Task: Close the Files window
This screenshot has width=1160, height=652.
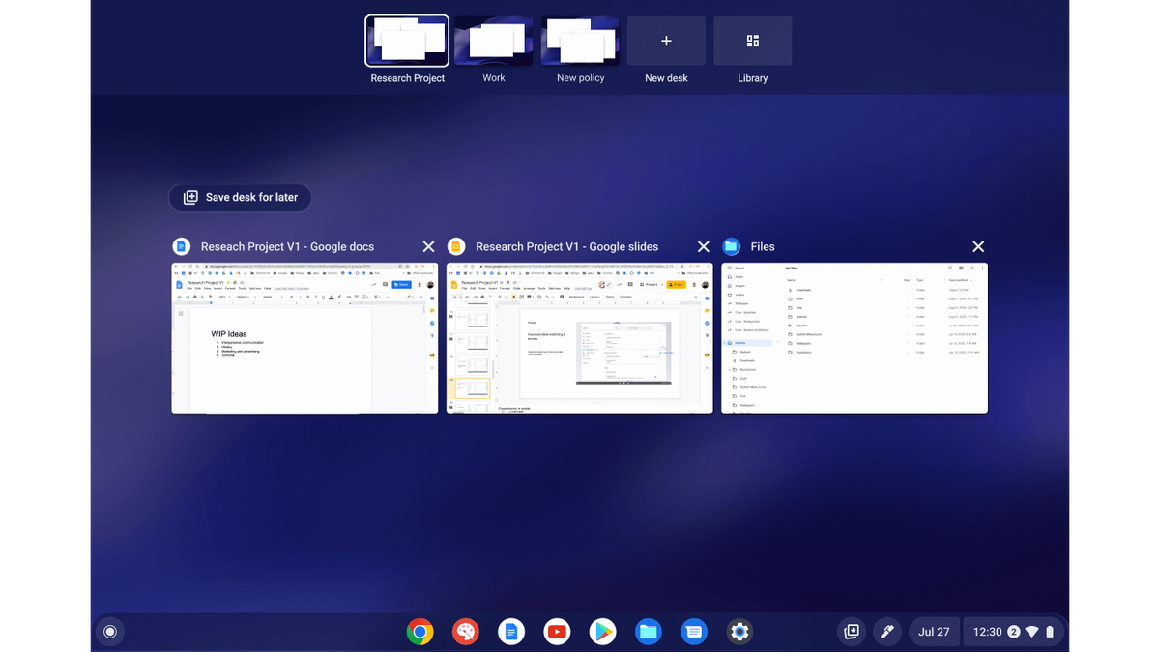Action: point(977,246)
